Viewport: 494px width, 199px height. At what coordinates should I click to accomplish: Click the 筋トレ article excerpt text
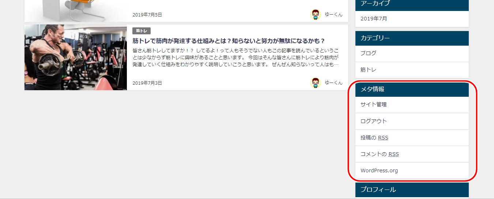click(x=235, y=57)
